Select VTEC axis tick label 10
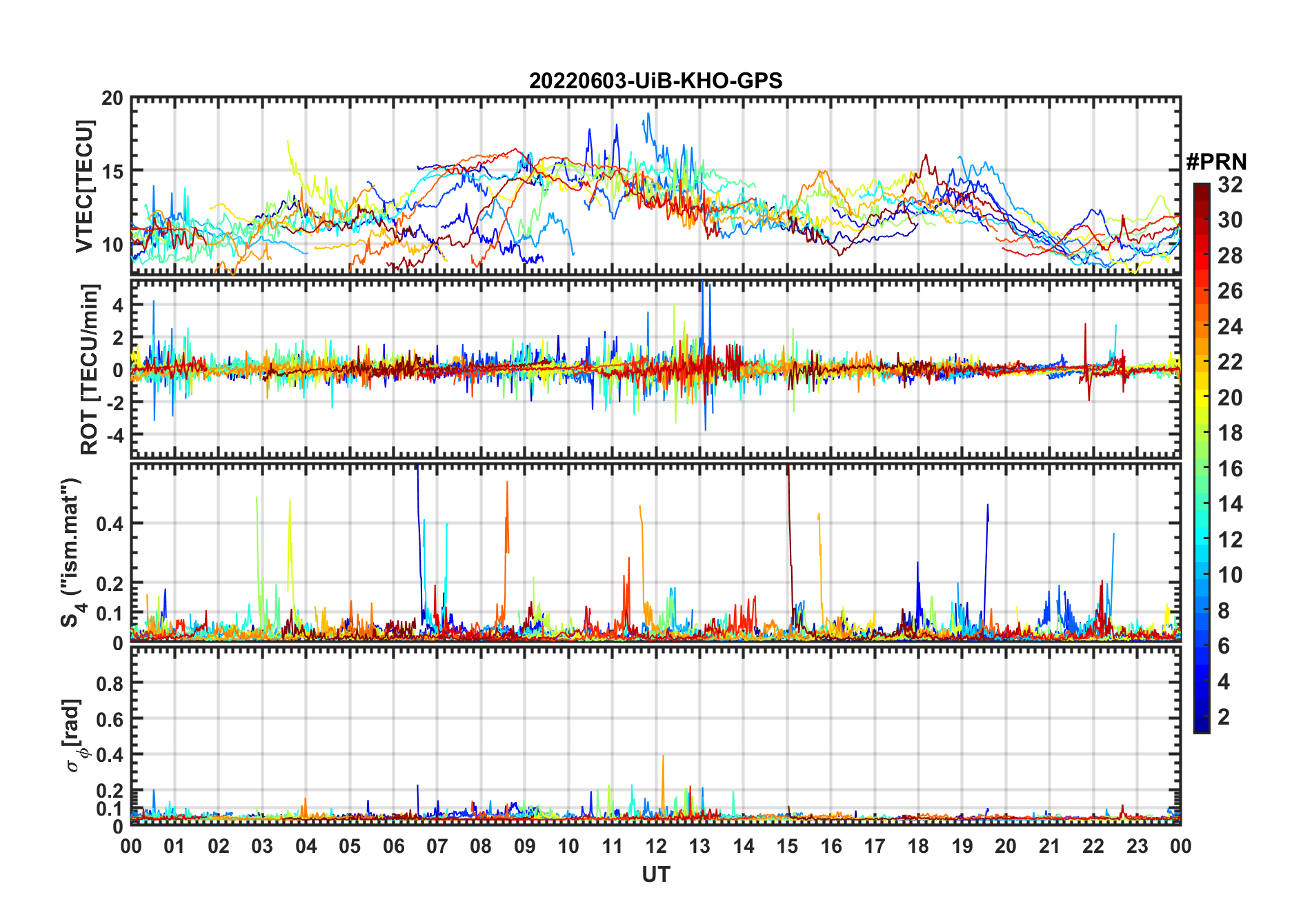 tap(112, 245)
